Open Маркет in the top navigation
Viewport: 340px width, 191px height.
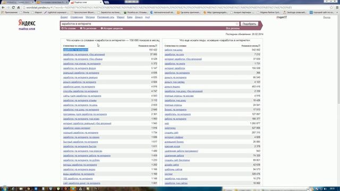pos(121,17)
